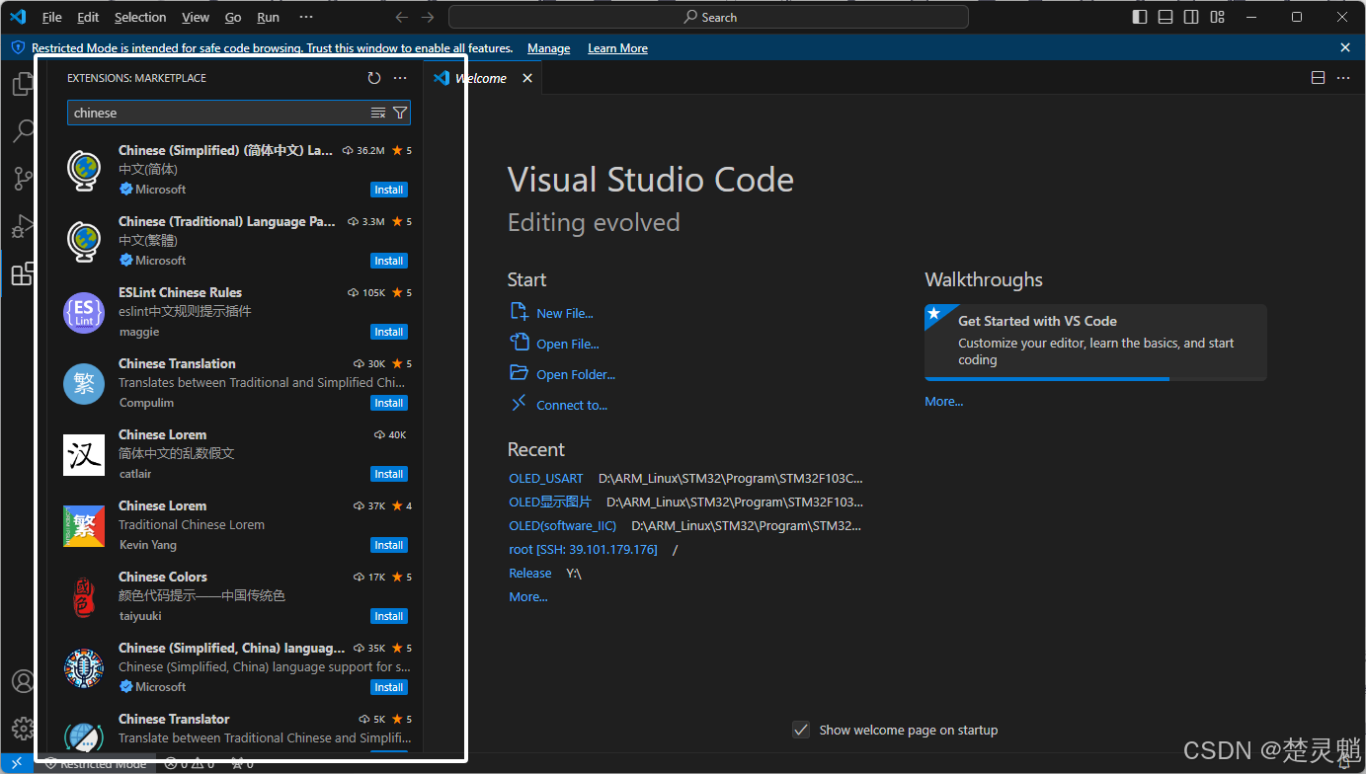Close the Welcome tab
Viewport: 1366px width, 774px height.
(527, 78)
